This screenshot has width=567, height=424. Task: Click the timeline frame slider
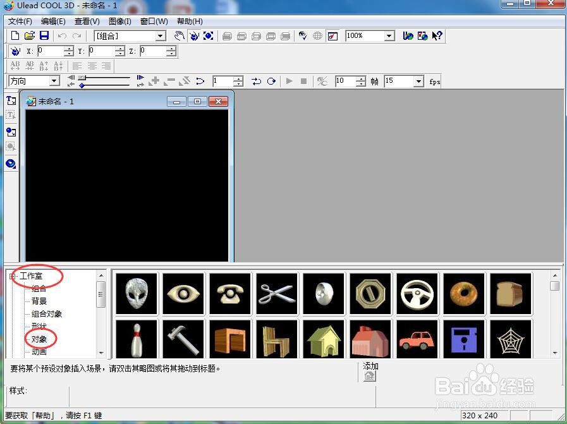pos(82,77)
